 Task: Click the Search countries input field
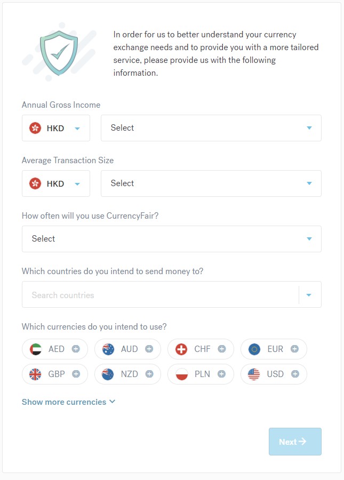click(x=160, y=295)
